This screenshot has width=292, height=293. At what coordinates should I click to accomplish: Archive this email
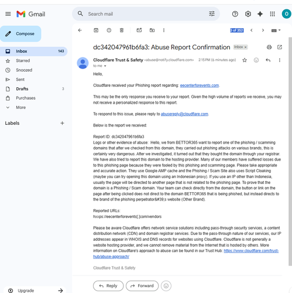(x=96, y=30)
